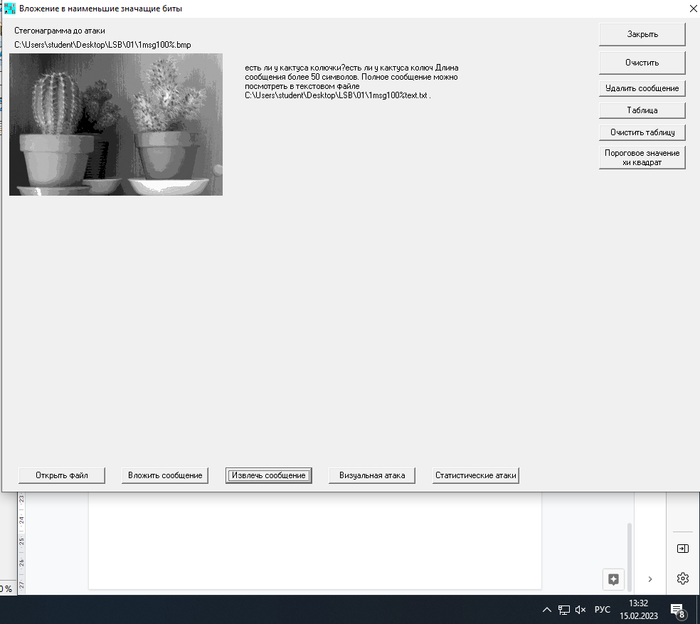Open Статистические атаки
This screenshot has height=624, width=700.
click(x=475, y=475)
